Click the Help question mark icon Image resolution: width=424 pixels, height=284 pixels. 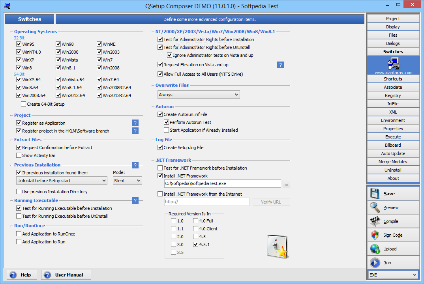click(13, 275)
